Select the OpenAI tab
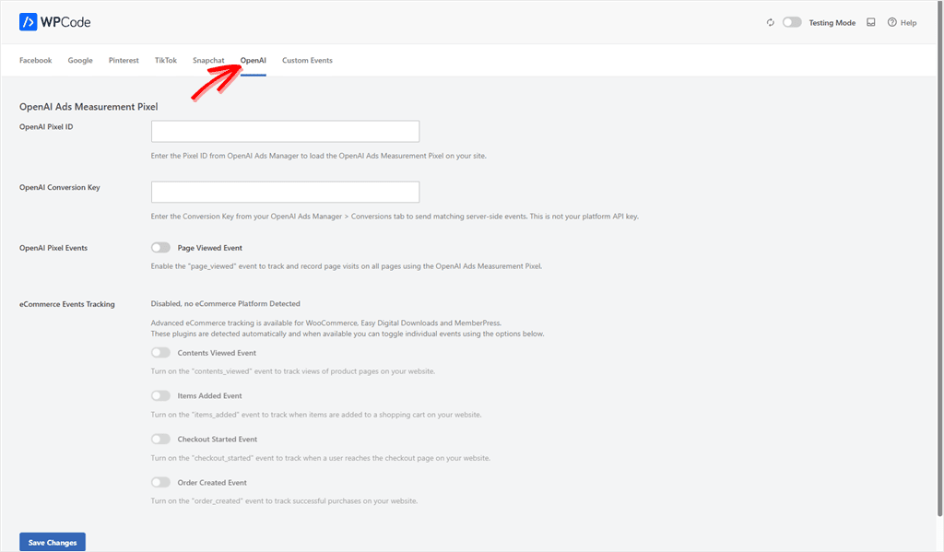Viewport: 944px width, 552px height. click(253, 60)
